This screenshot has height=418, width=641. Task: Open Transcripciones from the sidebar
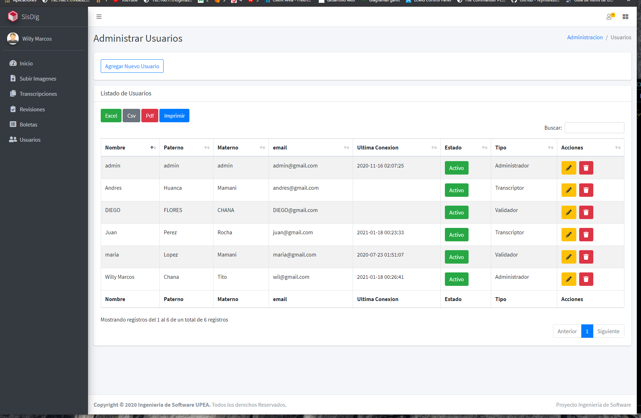[x=38, y=94]
